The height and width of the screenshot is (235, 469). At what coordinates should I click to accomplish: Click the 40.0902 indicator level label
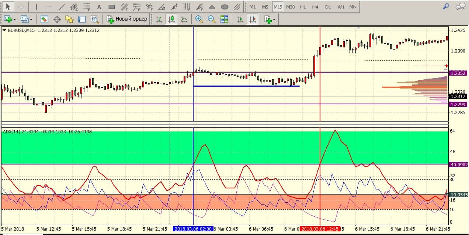pos(458,165)
